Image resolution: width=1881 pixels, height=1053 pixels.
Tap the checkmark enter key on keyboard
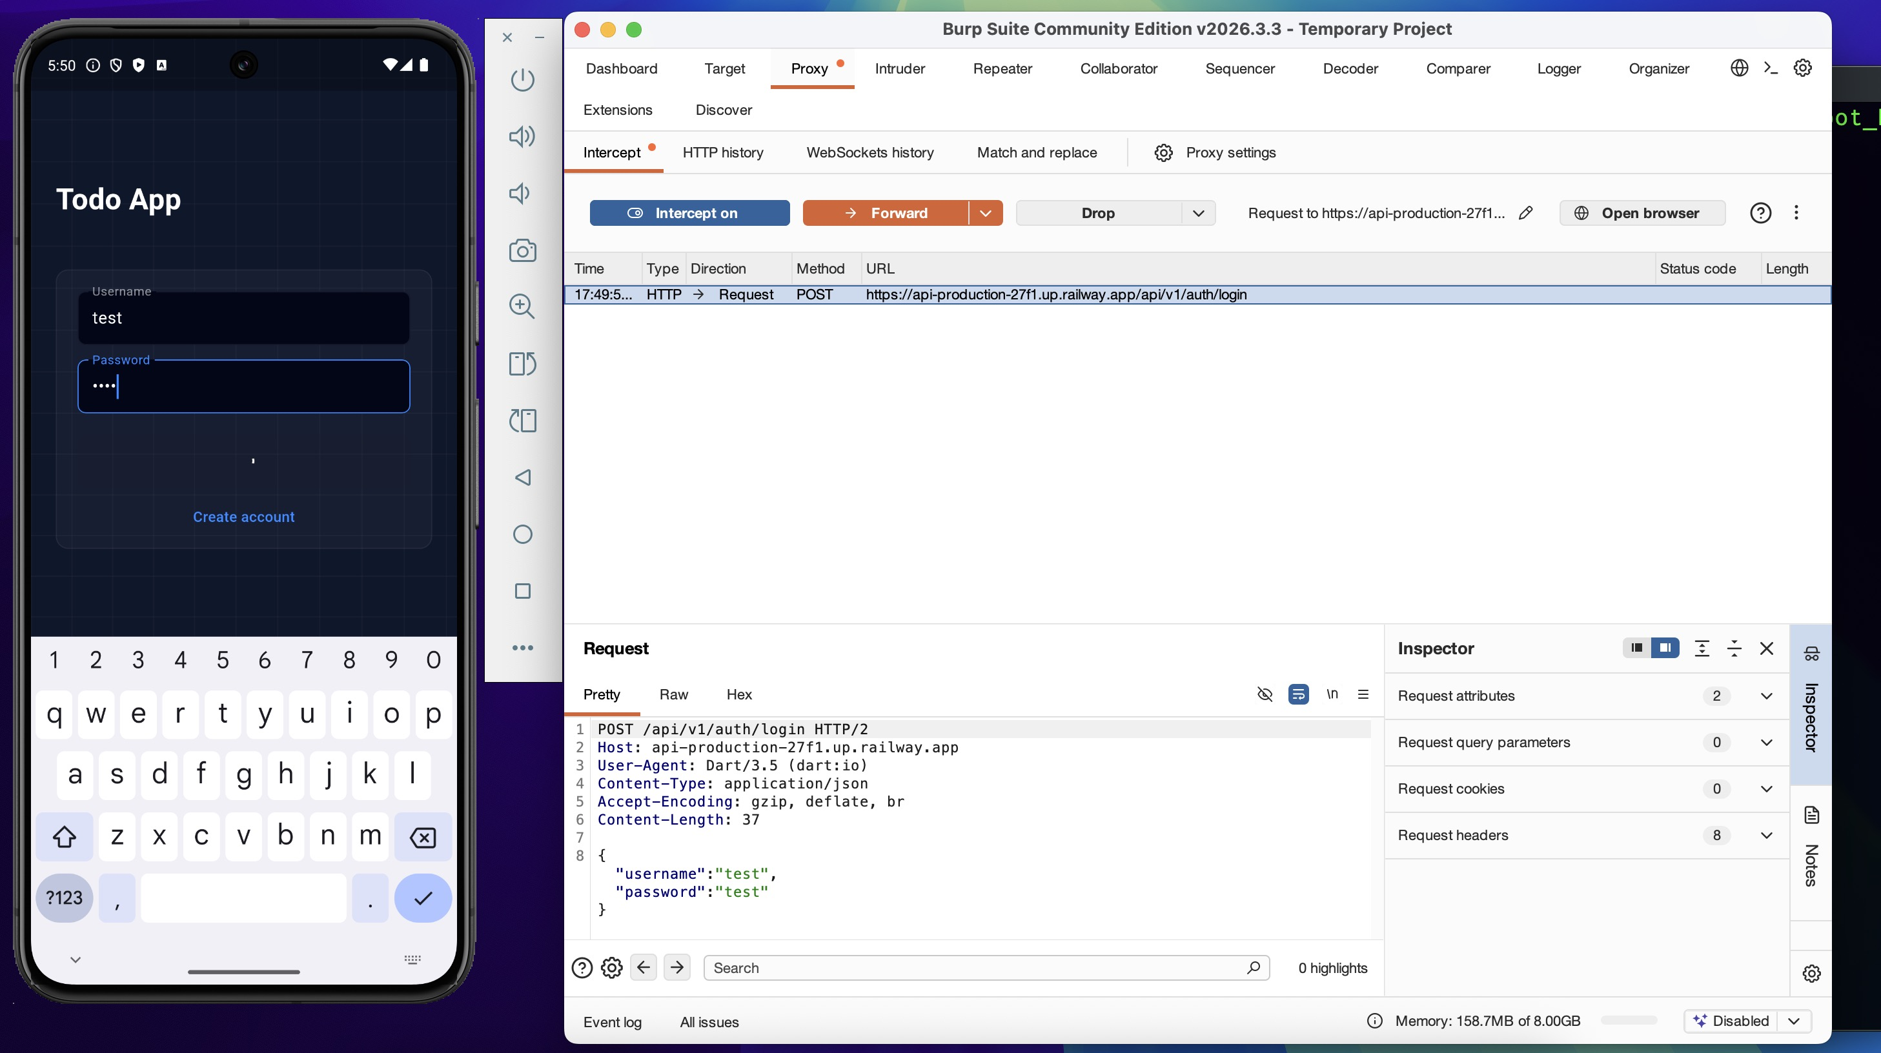(x=423, y=898)
